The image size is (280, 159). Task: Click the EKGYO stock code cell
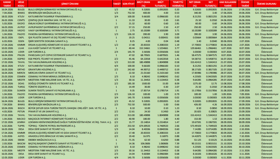click(x=21, y=24)
